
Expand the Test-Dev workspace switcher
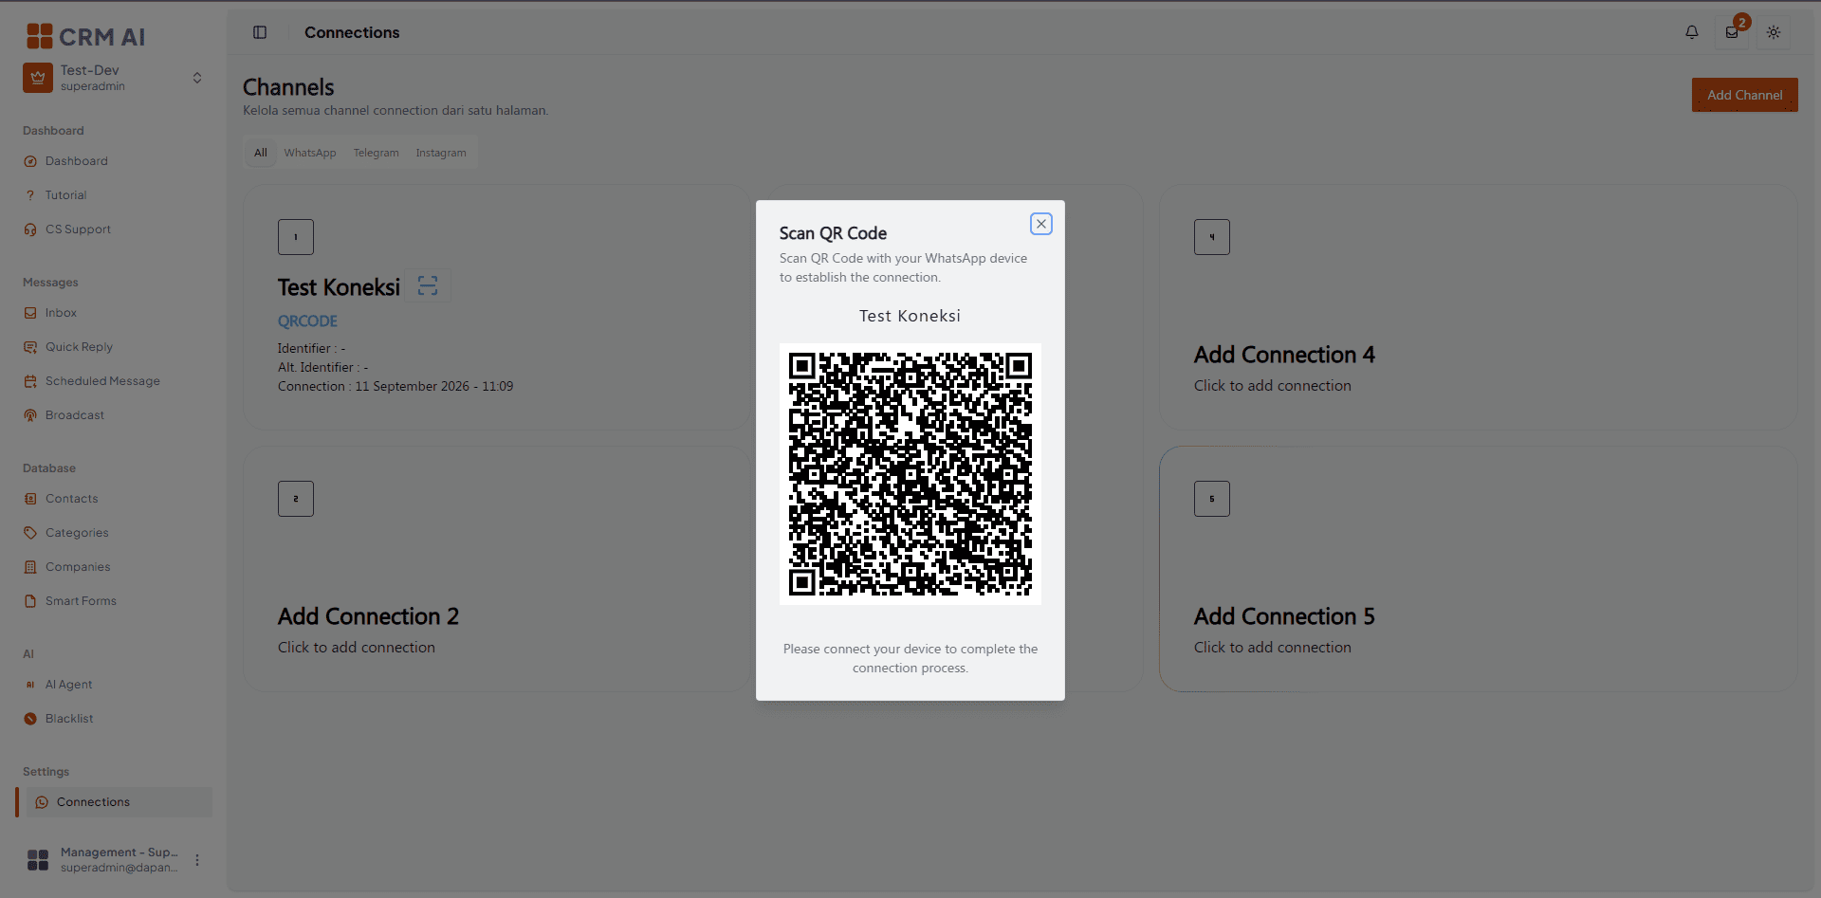click(x=197, y=78)
